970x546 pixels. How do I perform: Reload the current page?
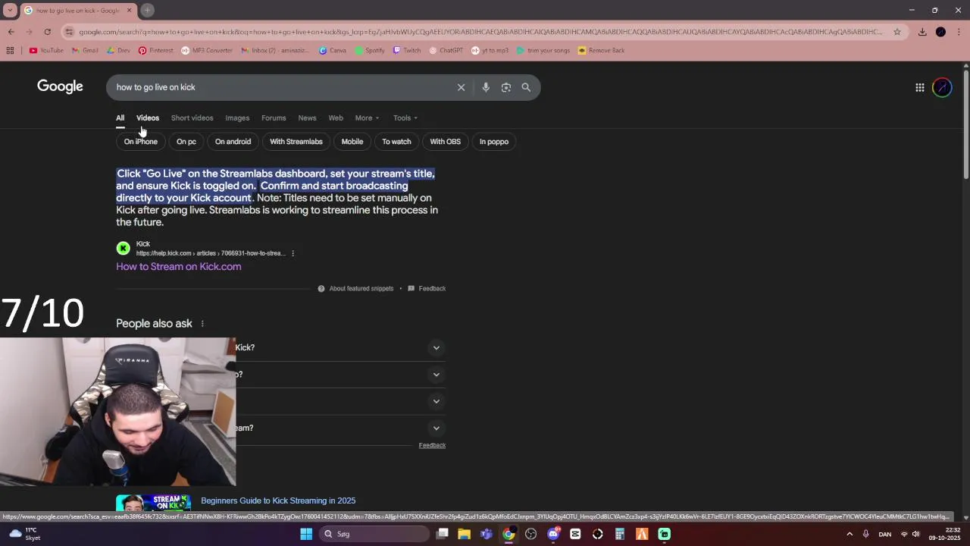pyautogui.click(x=47, y=32)
